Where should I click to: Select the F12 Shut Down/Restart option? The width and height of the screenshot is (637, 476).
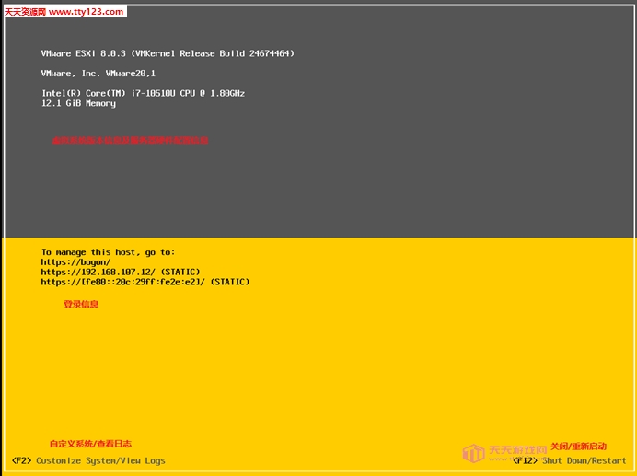tap(570, 460)
